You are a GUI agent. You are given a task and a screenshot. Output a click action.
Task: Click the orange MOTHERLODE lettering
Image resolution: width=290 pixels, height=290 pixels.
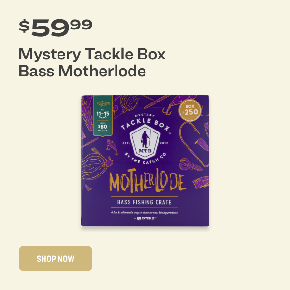(147, 181)
